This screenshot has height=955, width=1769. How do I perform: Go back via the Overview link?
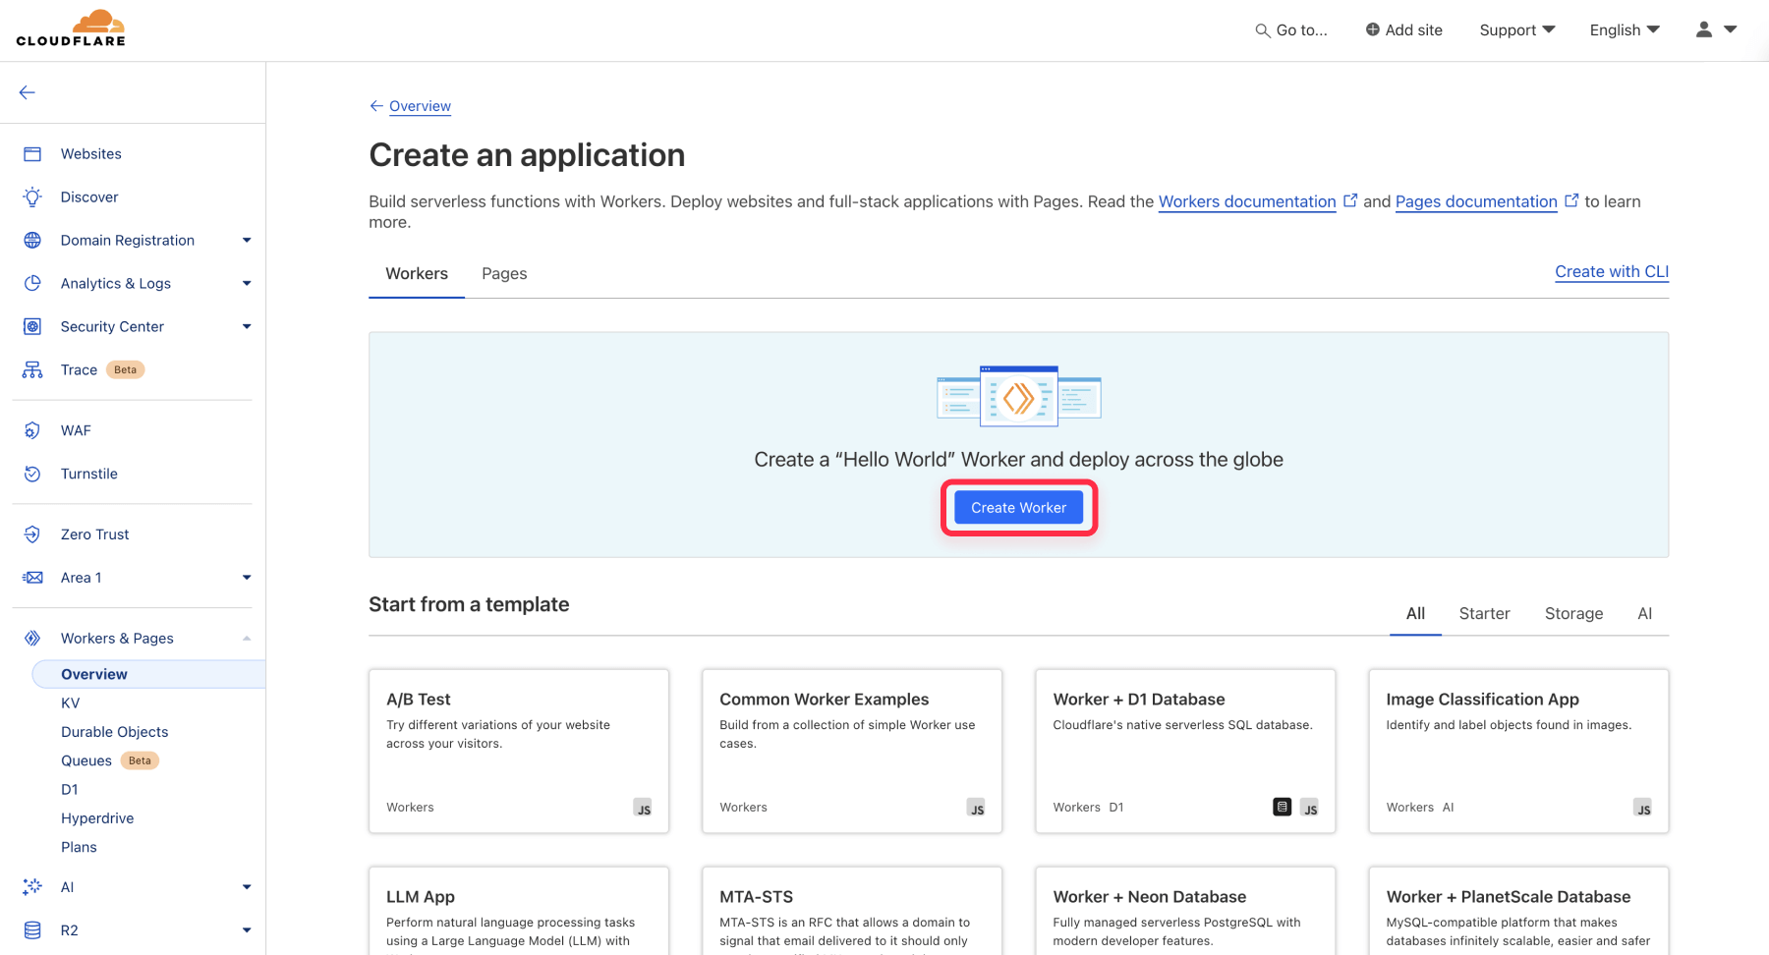click(420, 106)
